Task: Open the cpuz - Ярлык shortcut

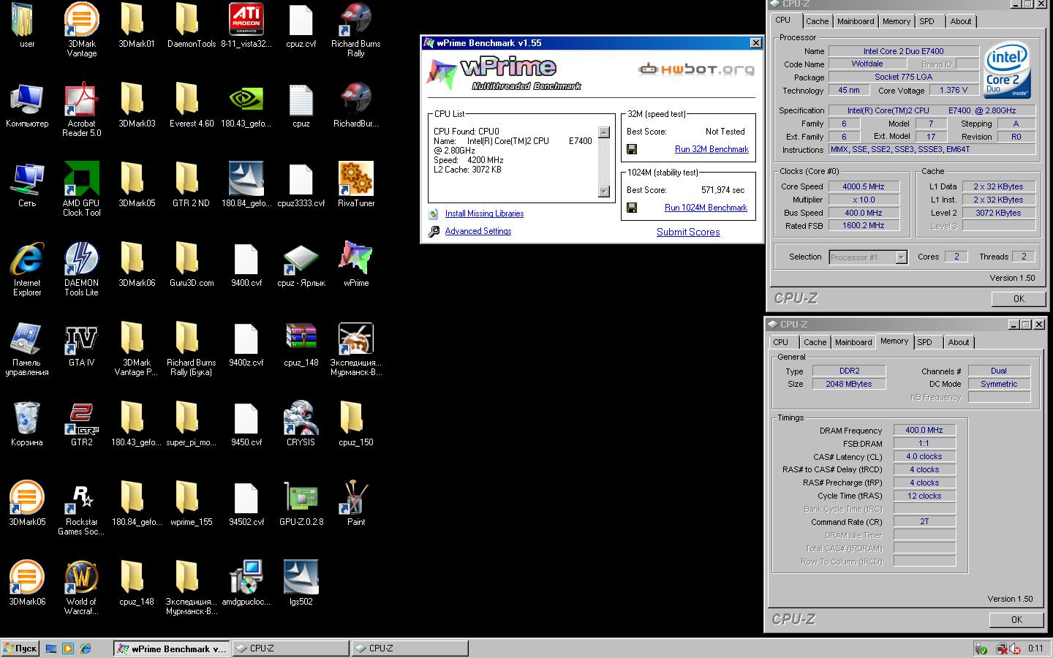Action: click(301, 265)
